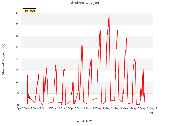
Task: Click the Apr 27 x-axis tick label
Action: point(65,108)
